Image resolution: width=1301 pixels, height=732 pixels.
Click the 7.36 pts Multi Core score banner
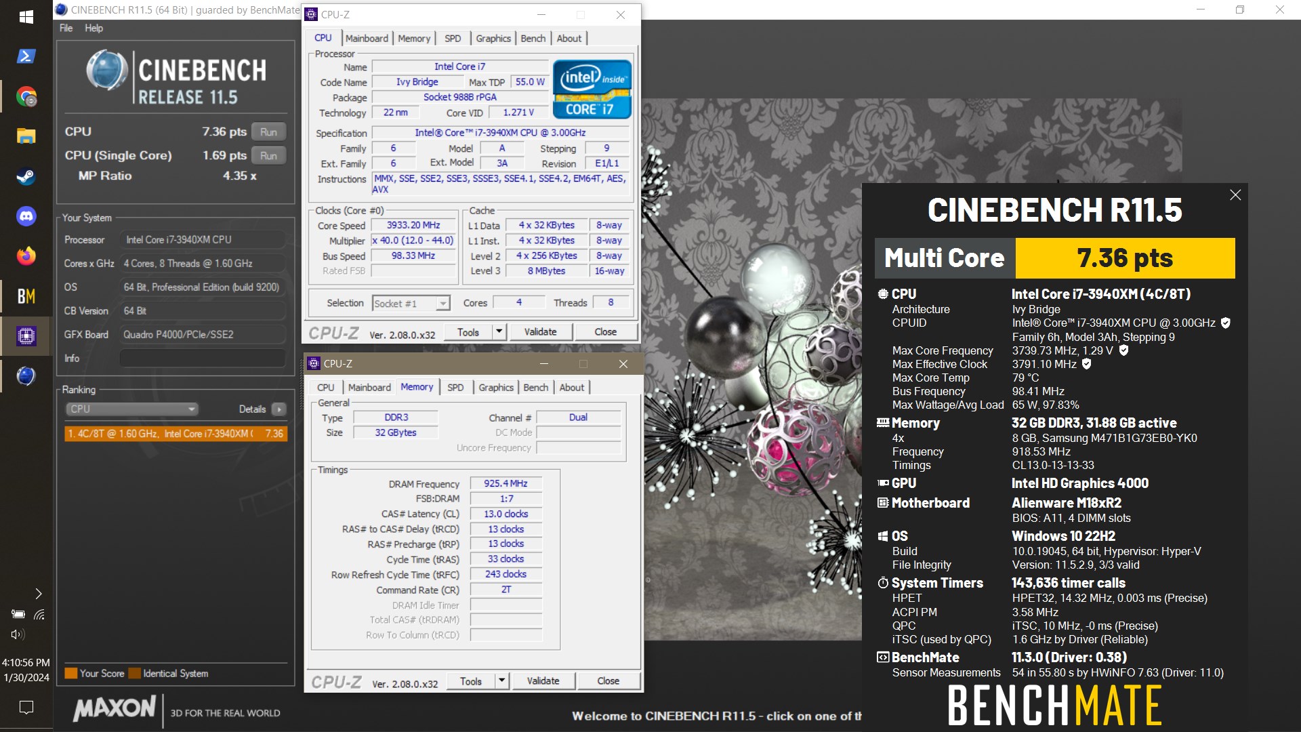1125,258
